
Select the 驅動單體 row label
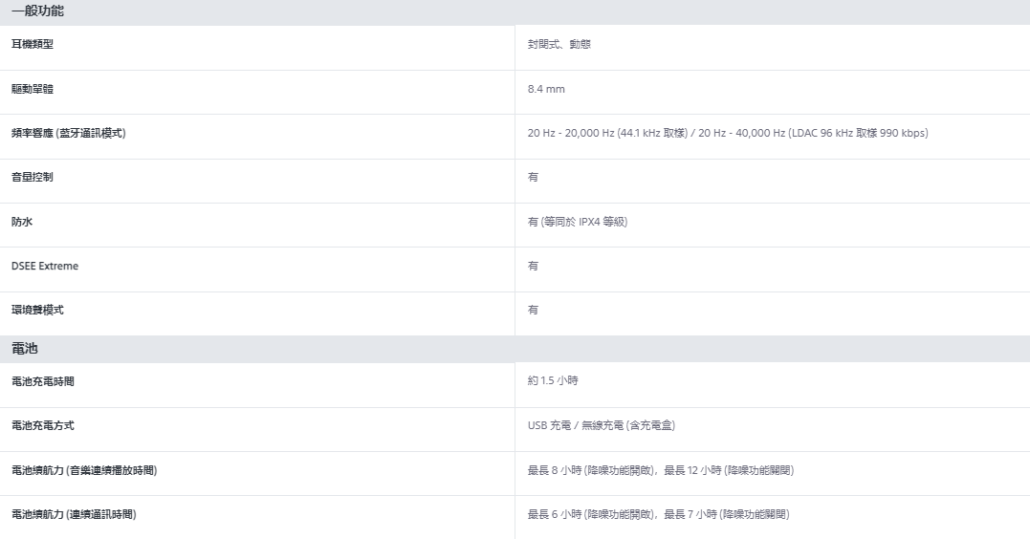(33, 89)
